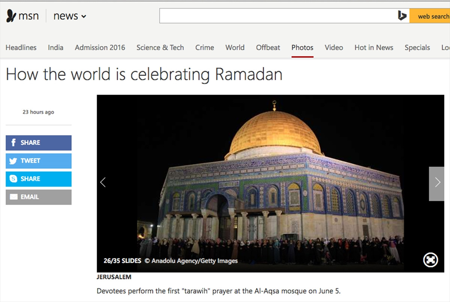The width and height of the screenshot is (450, 302).
Task: Share article via Skype button
Action: (39, 179)
